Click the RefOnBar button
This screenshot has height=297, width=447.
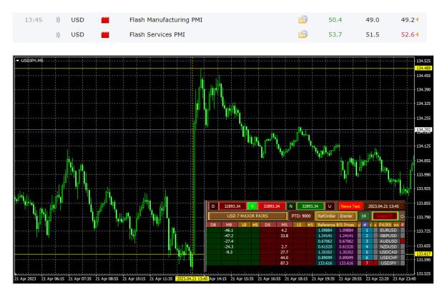click(x=326, y=216)
